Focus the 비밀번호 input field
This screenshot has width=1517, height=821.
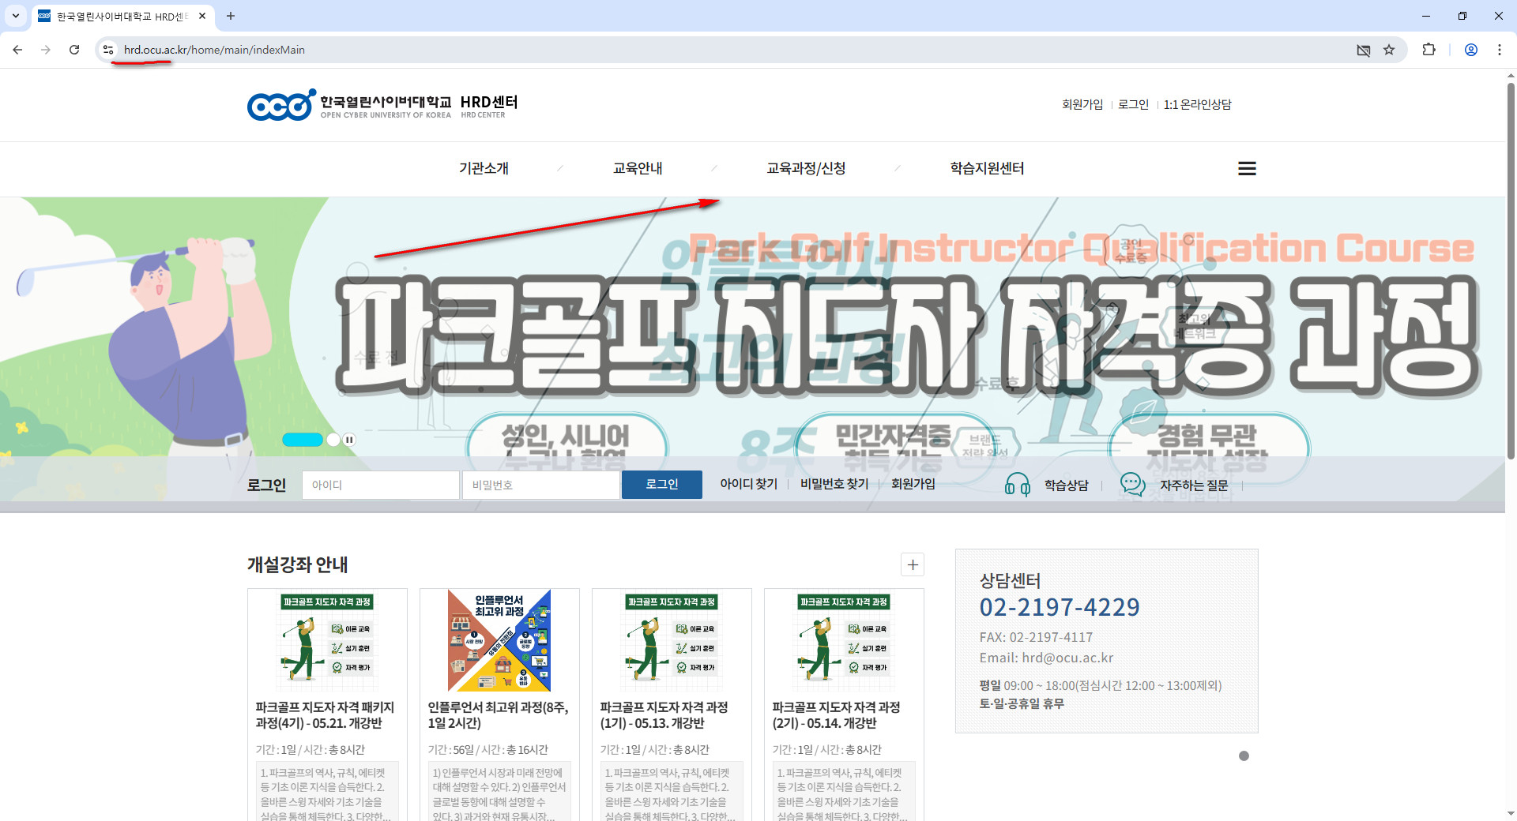[540, 485]
